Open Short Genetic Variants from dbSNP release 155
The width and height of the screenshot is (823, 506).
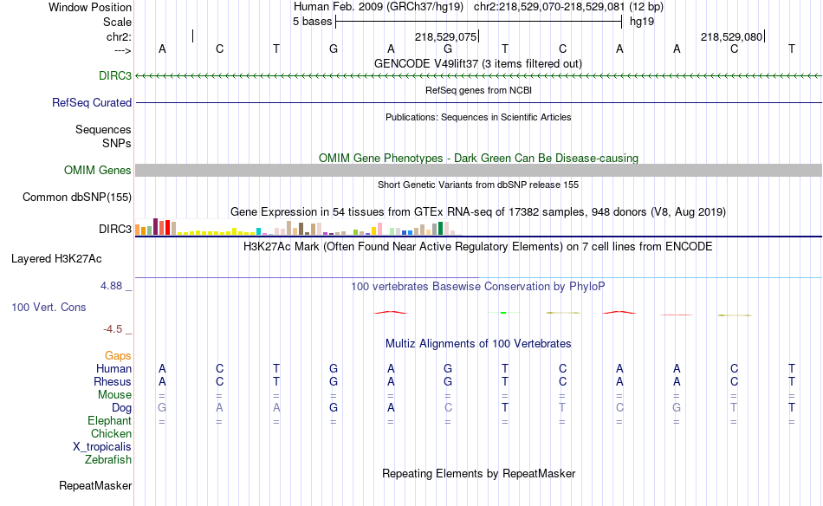click(478, 185)
